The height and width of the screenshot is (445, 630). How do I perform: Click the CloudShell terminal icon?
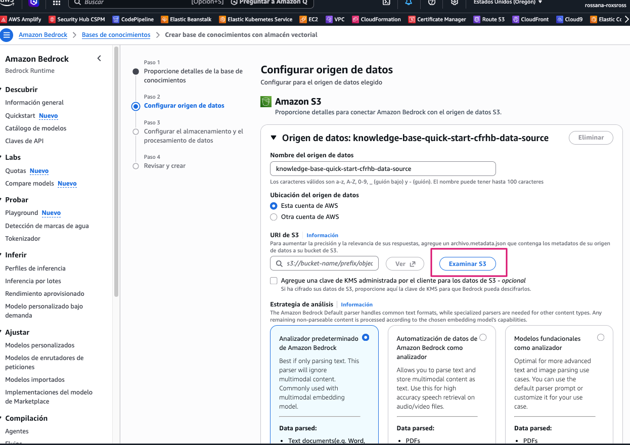click(386, 3)
